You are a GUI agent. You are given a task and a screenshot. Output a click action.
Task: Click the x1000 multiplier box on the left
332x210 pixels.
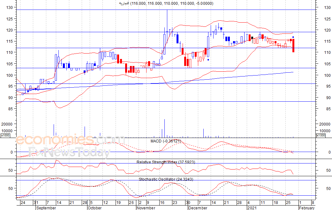[x=5, y=135]
